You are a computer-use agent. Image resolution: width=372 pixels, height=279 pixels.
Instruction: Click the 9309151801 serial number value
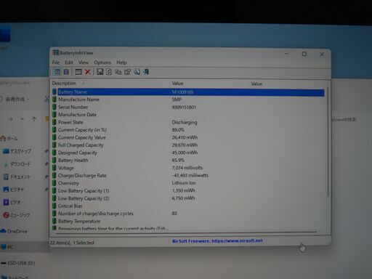[184, 107]
